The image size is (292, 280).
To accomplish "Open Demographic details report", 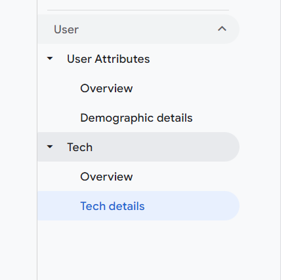I will click(136, 118).
